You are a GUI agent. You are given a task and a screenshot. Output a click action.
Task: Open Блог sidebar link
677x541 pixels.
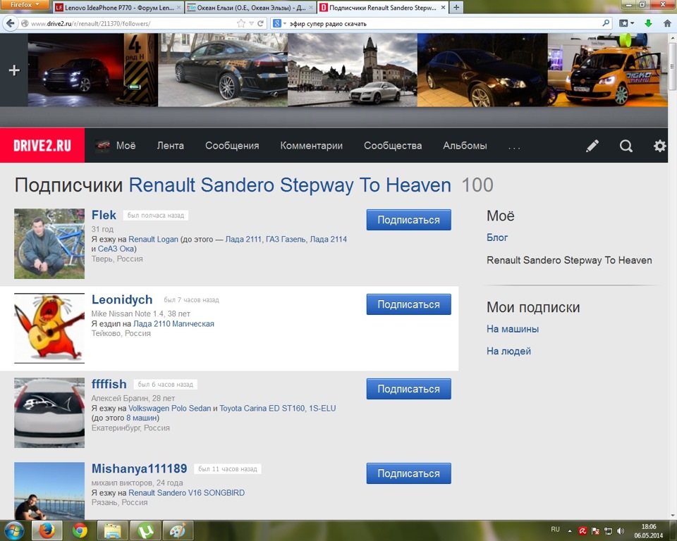(x=497, y=237)
